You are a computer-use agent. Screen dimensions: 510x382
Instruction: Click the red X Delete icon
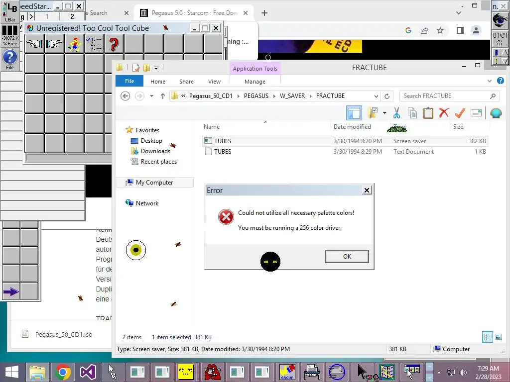[444, 113]
